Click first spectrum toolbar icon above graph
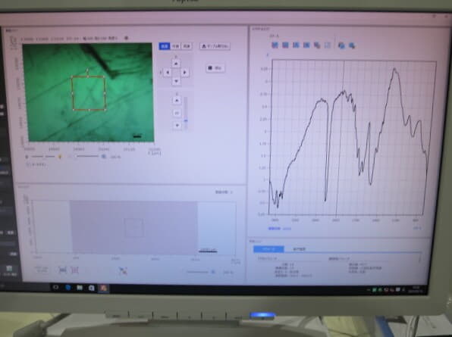The height and width of the screenshot is (337, 452). 275,45
